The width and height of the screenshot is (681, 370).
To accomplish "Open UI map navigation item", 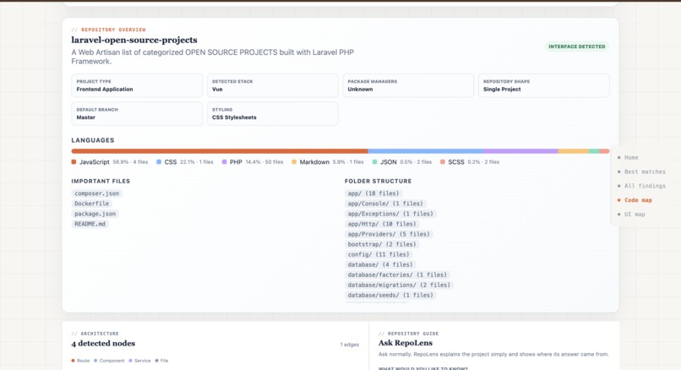I will tap(631, 214).
